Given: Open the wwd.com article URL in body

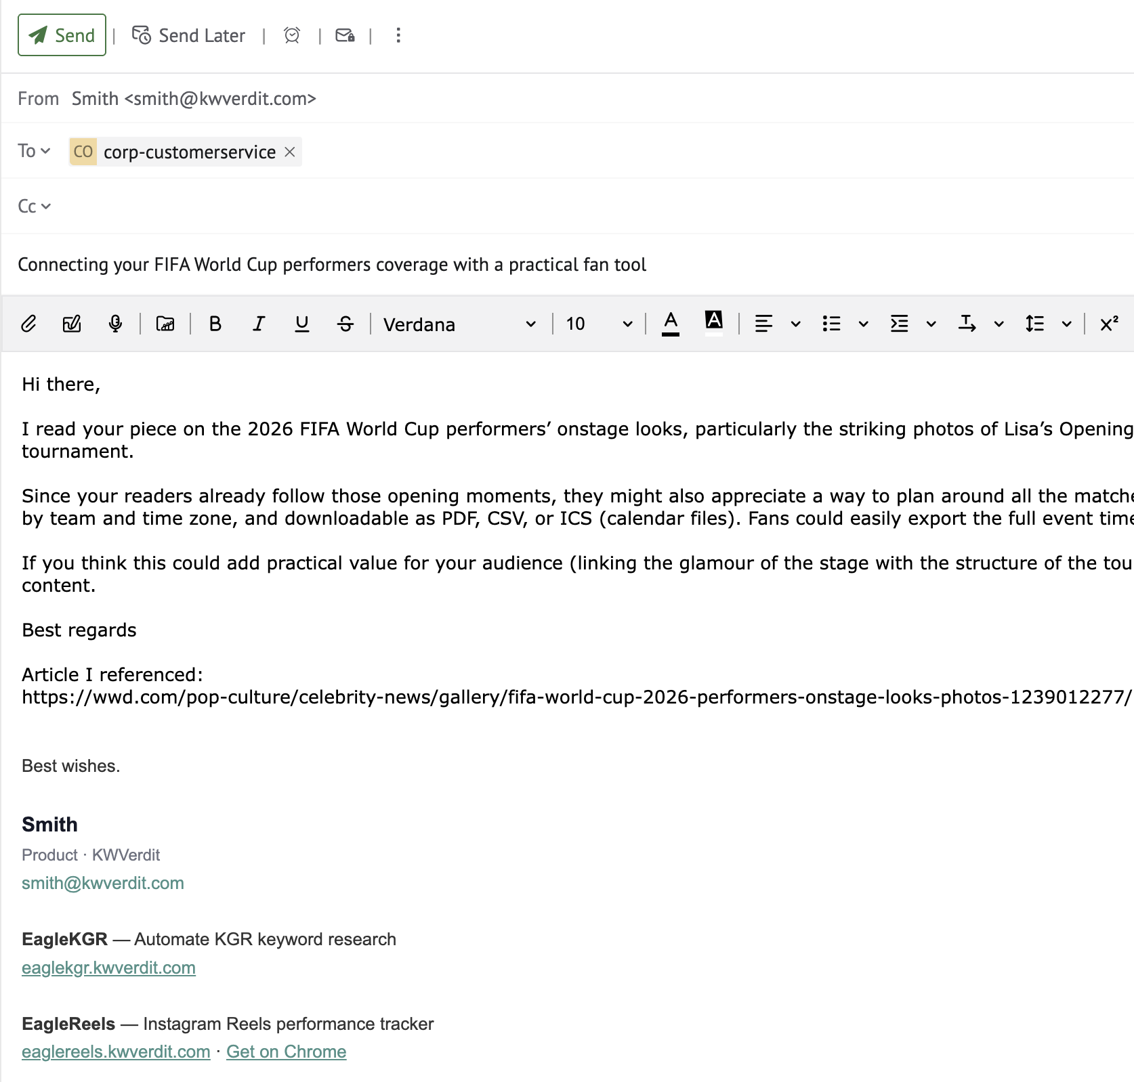Looking at the screenshot, I should tap(576, 697).
